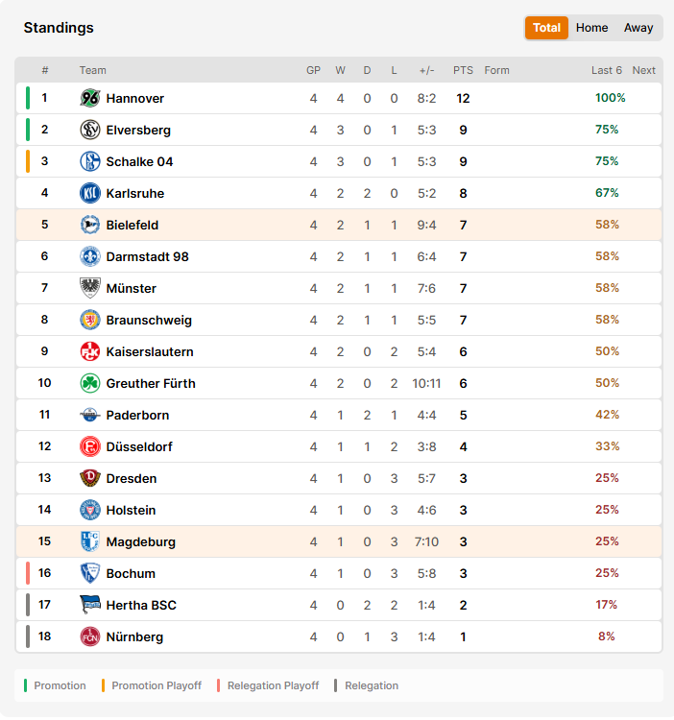Switch standings to Away view
674x720 pixels.
pos(638,28)
